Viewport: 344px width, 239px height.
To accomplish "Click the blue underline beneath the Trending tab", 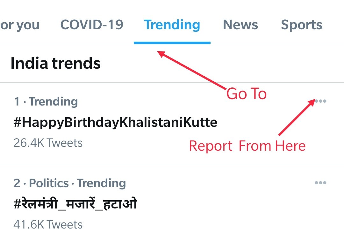I will [x=172, y=43].
